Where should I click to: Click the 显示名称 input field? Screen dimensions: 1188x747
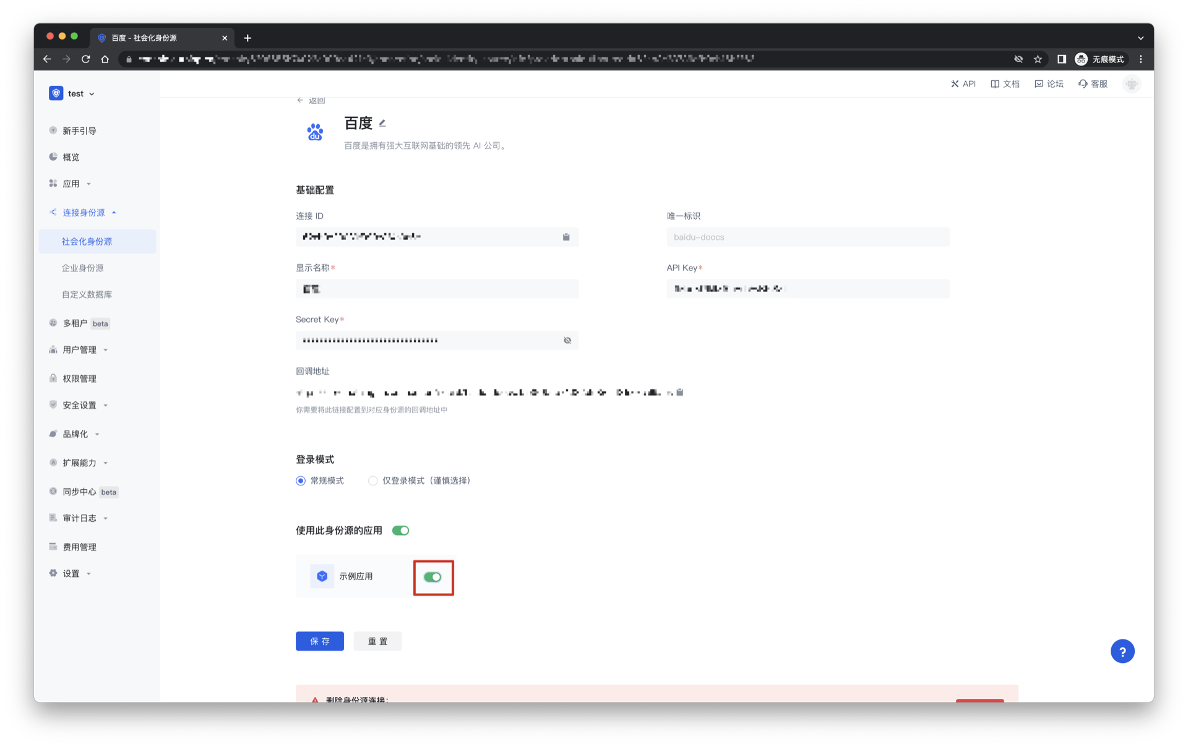(x=437, y=289)
